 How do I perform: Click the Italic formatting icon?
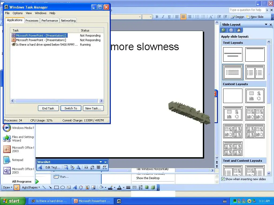[x=163, y=17]
